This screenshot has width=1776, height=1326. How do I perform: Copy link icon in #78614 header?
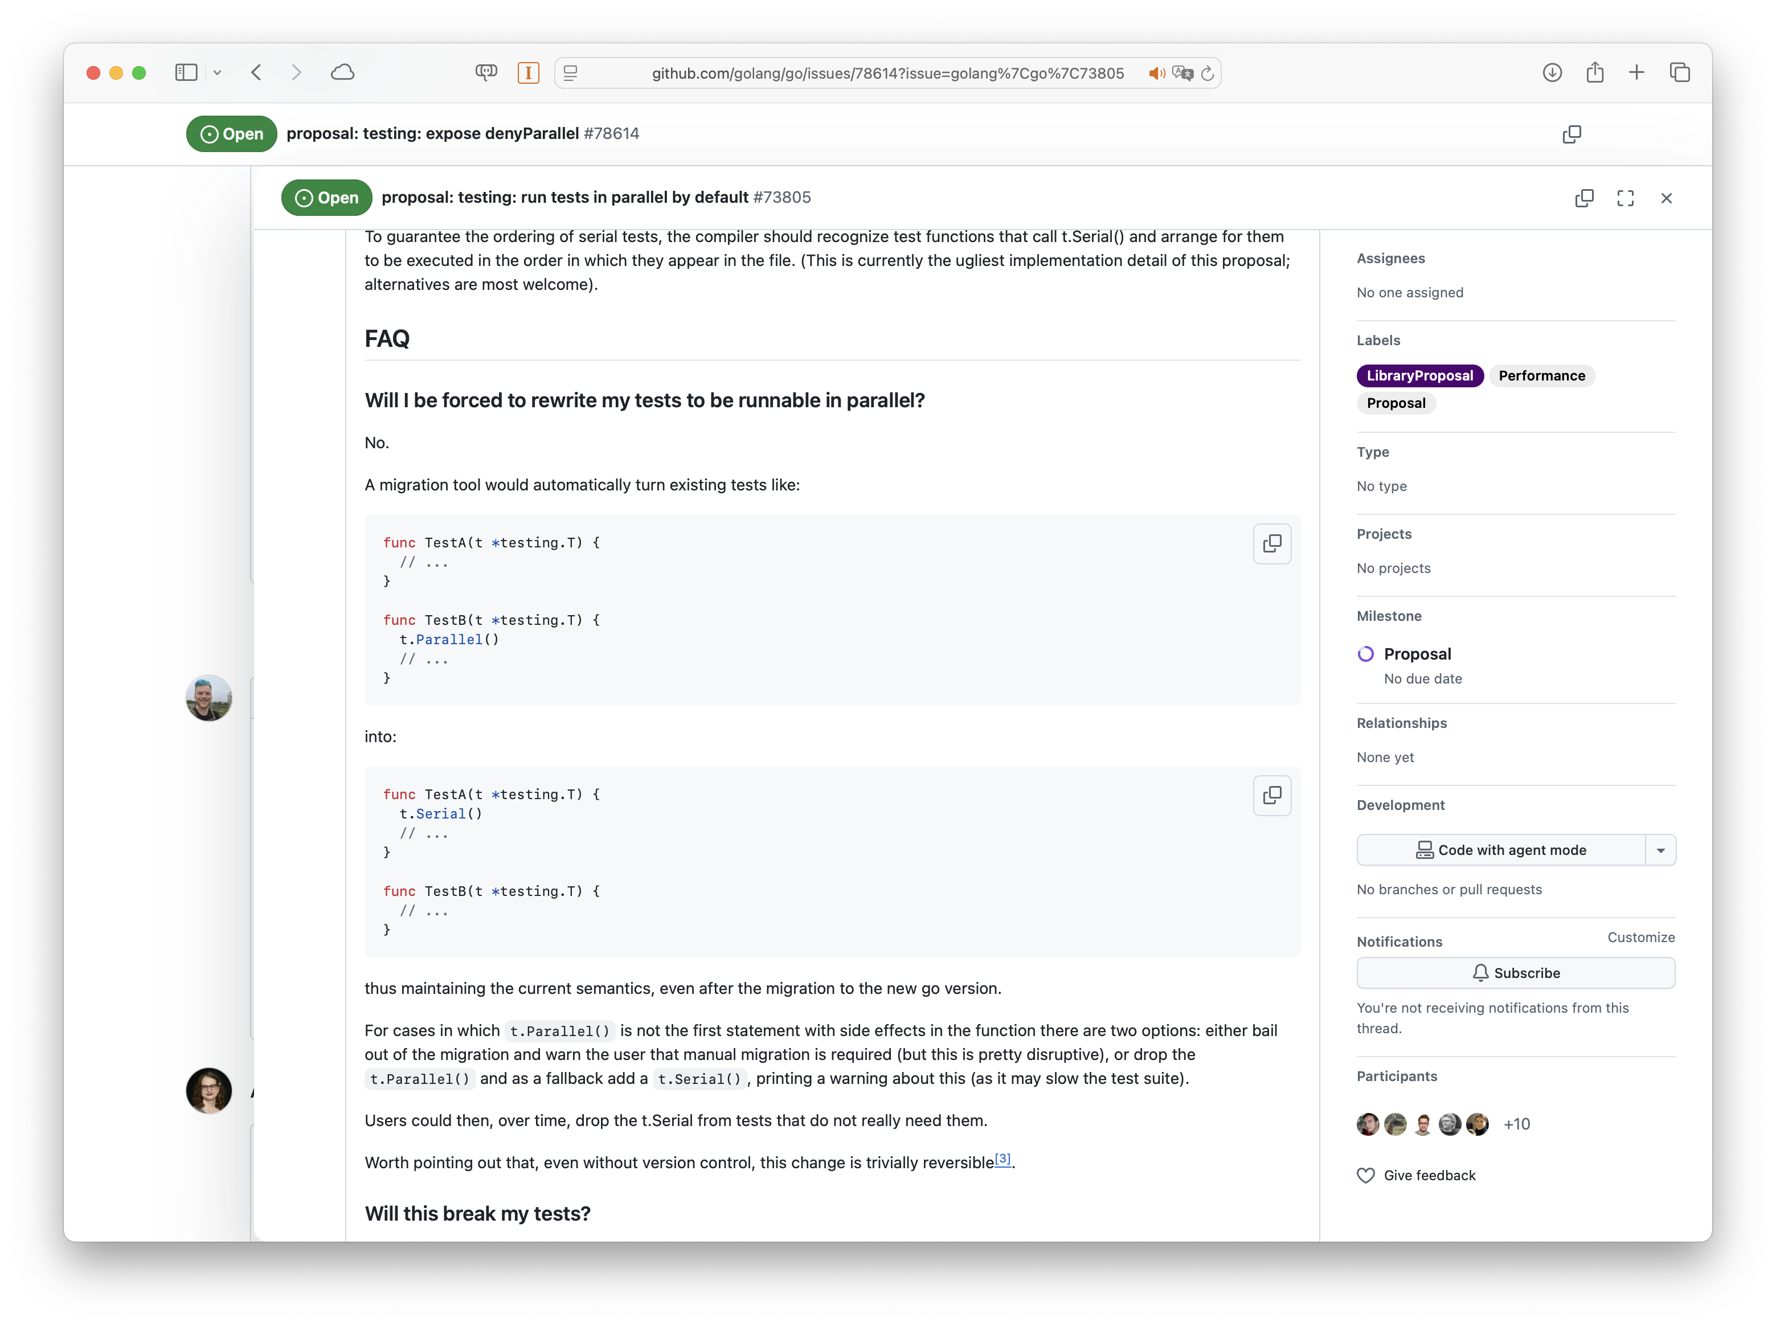[x=1572, y=134]
